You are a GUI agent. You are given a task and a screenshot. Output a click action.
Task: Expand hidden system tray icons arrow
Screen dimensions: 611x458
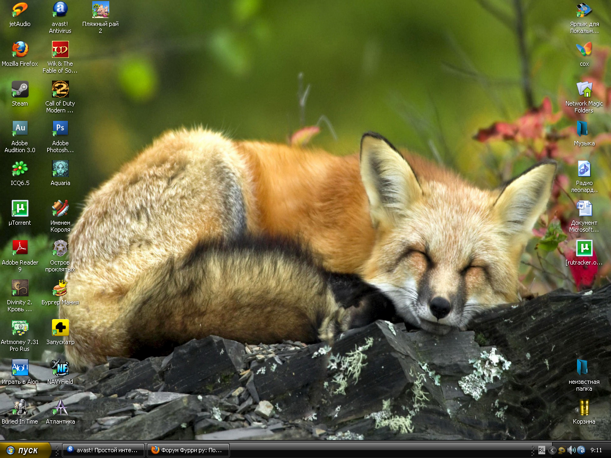click(x=552, y=450)
